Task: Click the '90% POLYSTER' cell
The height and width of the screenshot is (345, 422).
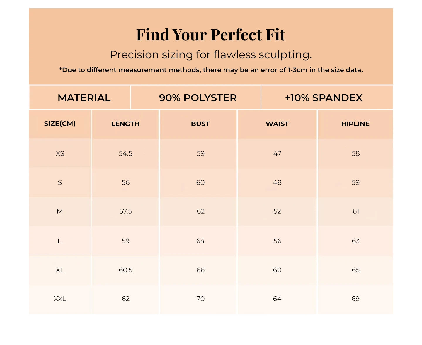Action: point(198,98)
